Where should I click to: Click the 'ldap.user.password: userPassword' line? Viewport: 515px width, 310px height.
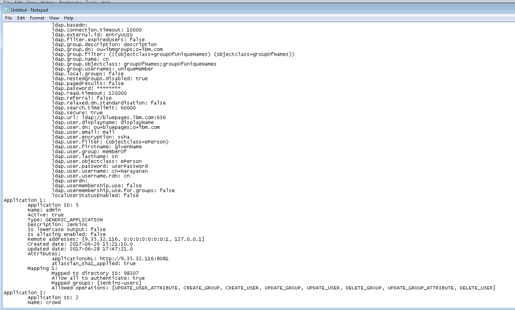pyautogui.click(x=100, y=166)
